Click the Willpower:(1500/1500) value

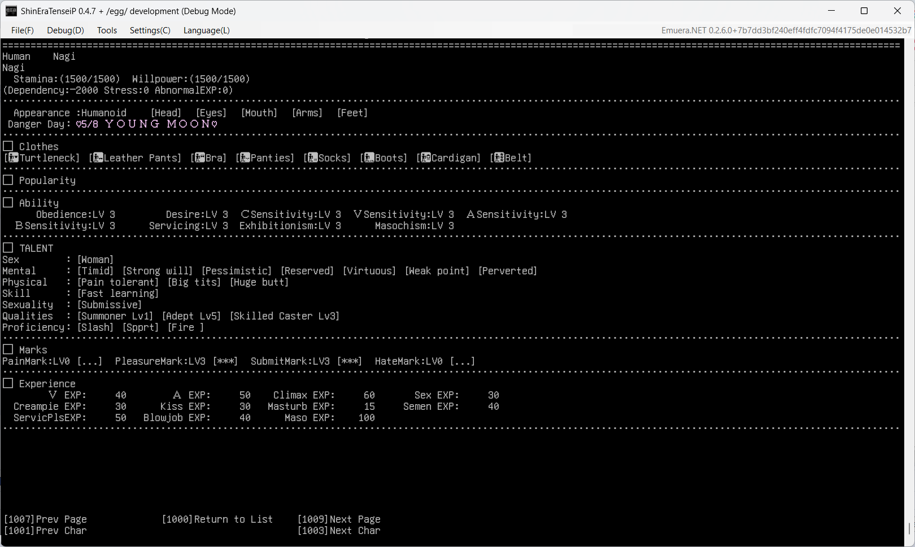coord(191,79)
